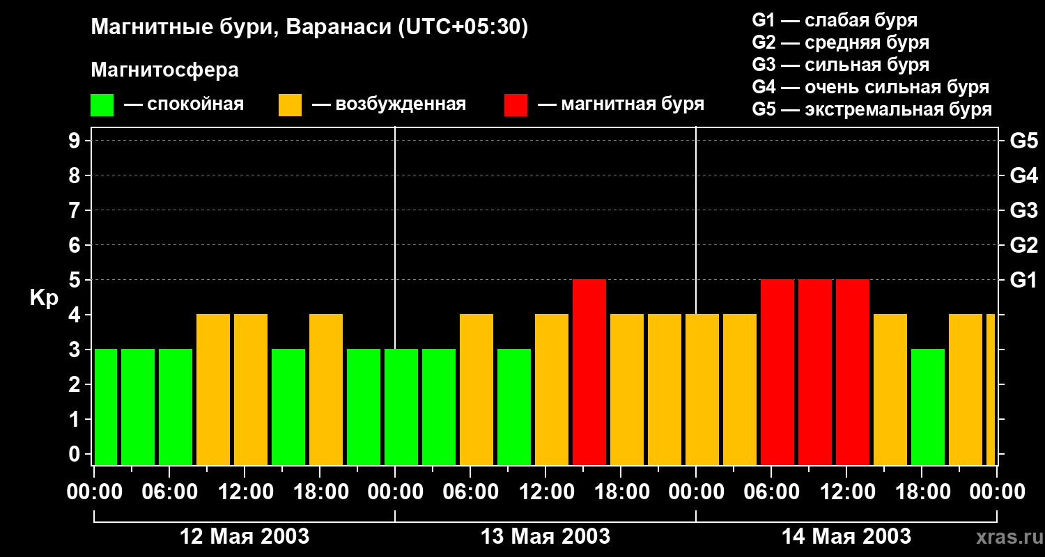The width and height of the screenshot is (1045, 557).
Task: Click the '14 Мая 2003' date label
Action: tap(846, 537)
